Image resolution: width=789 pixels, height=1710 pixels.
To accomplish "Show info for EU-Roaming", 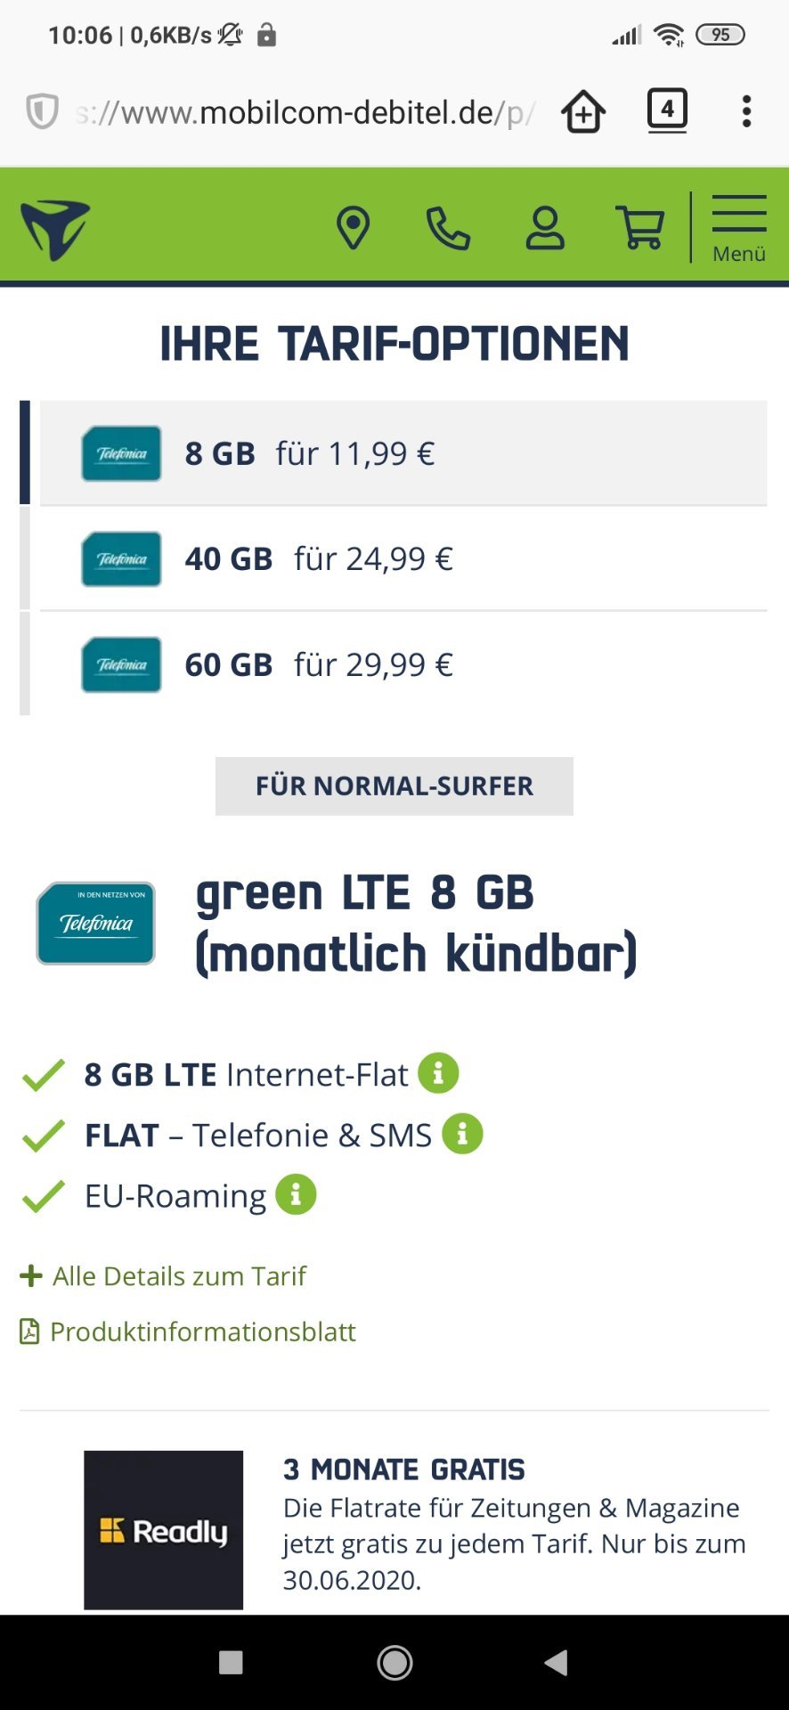I will (x=296, y=1194).
